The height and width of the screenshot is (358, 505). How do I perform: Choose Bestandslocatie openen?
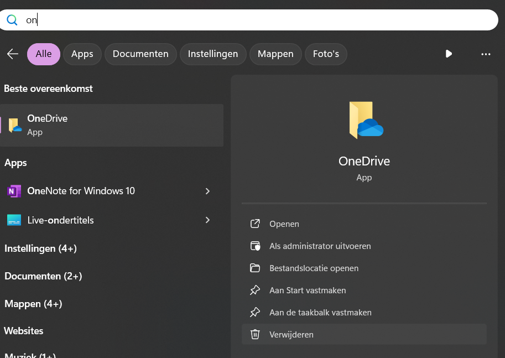(x=314, y=268)
